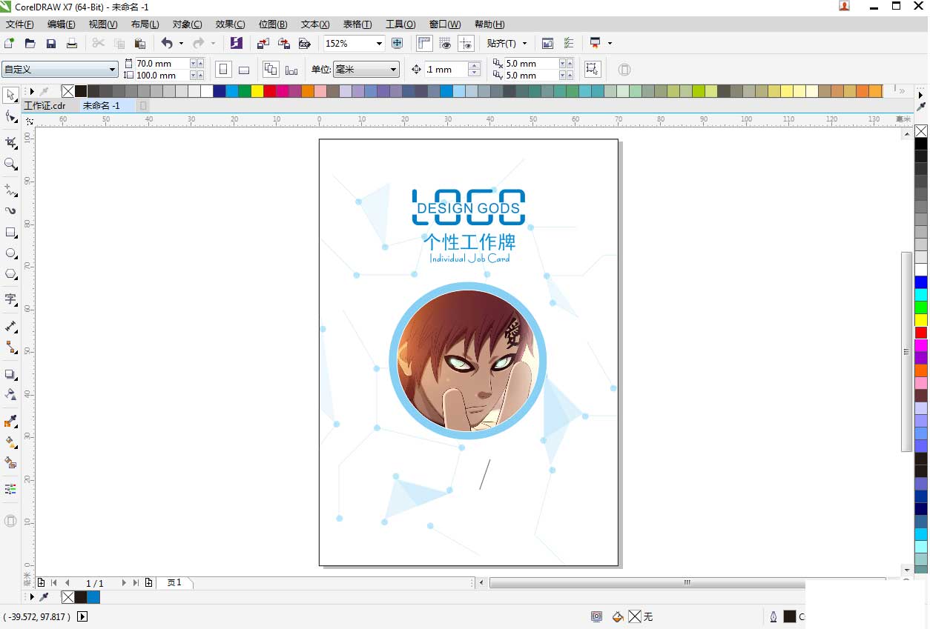Select the Interactive Fill tool

(10, 442)
